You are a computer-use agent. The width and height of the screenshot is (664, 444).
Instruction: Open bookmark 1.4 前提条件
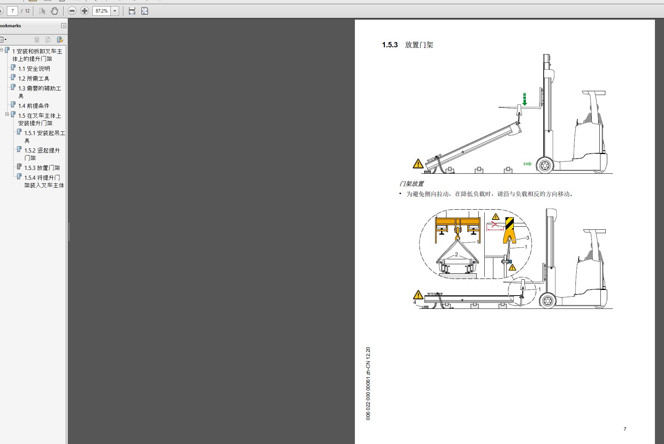click(34, 106)
